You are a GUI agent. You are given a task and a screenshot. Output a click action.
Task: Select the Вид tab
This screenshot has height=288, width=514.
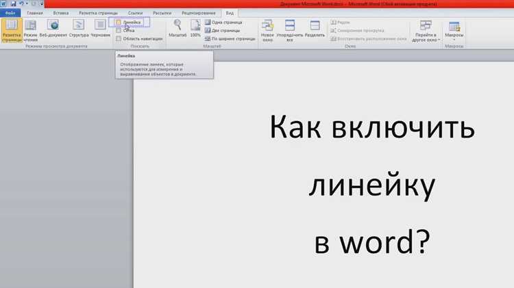coord(230,13)
